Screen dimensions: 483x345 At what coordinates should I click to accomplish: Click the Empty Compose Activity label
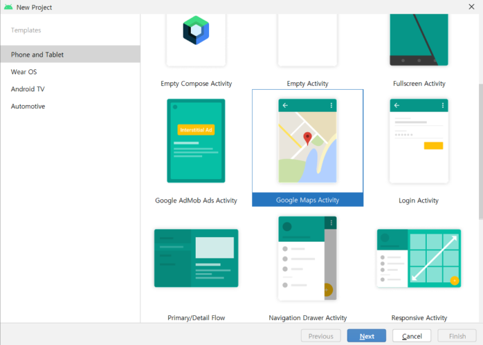[197, 84]
